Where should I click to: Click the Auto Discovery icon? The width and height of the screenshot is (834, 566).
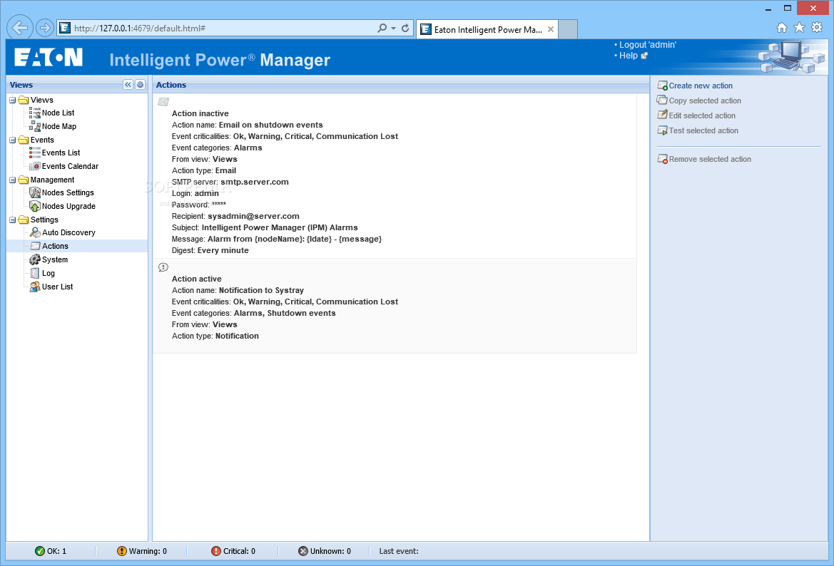point(34,232)
